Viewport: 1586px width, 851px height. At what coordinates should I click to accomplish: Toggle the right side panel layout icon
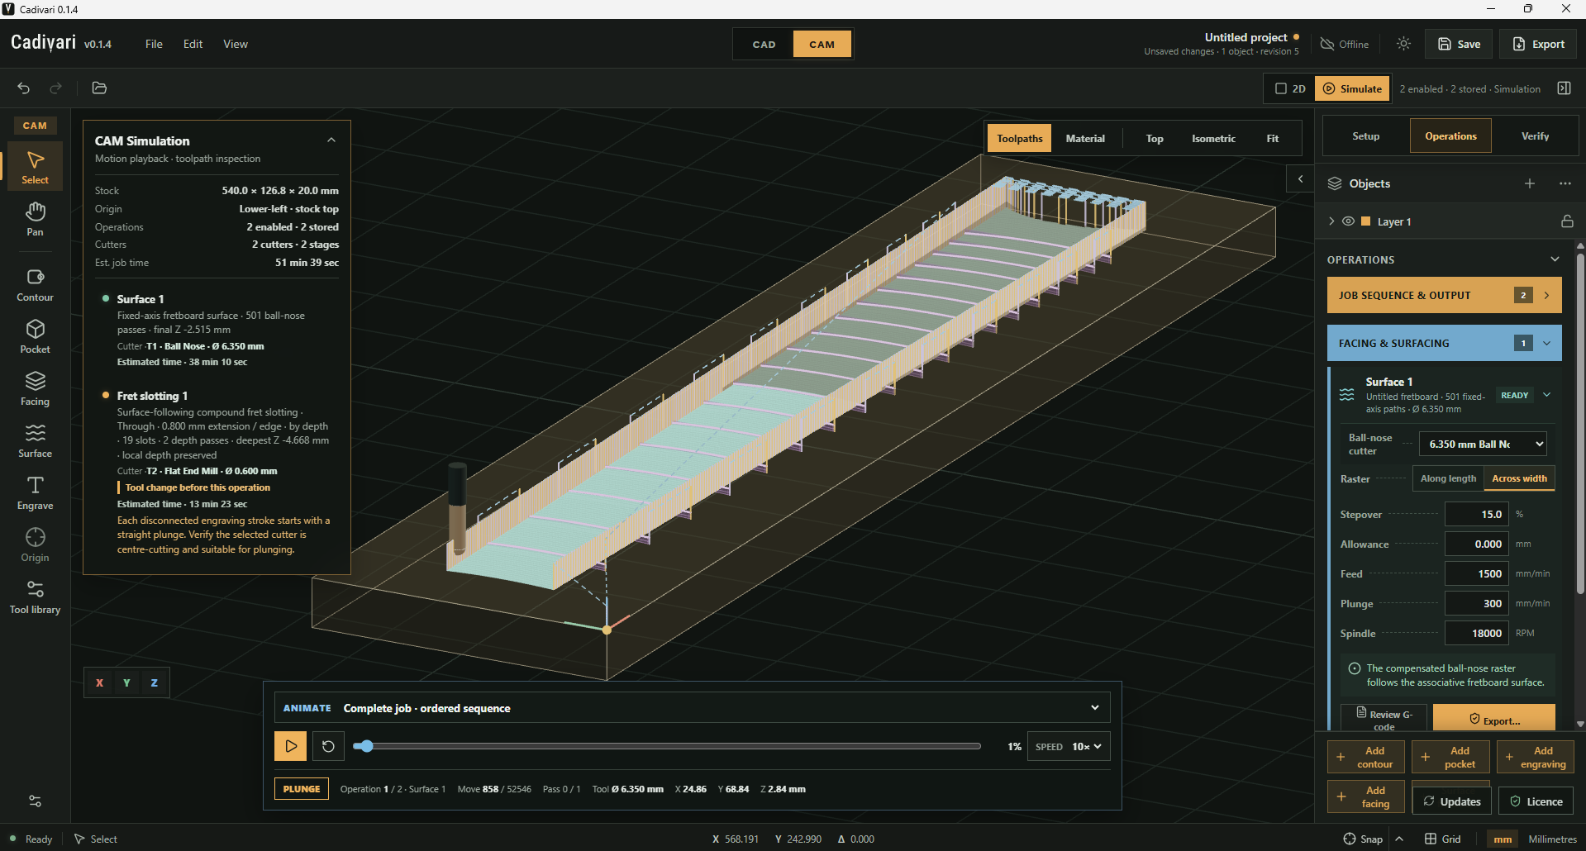(x=1564, y=88)
